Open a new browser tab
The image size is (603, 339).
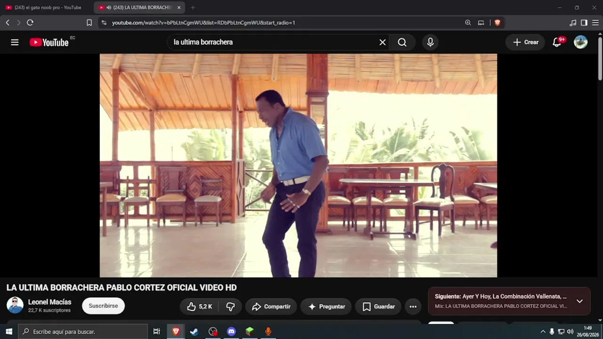click(x=193, y=8)
